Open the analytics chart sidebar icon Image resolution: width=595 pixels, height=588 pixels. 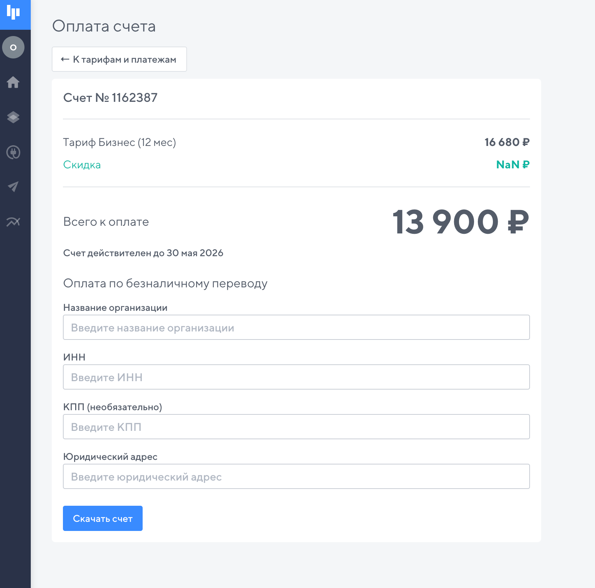tap(13, 222)
